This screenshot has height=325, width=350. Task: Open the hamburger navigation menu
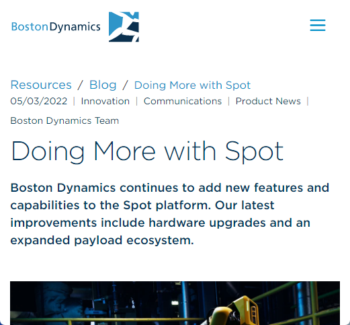click(x=318, y=25)
